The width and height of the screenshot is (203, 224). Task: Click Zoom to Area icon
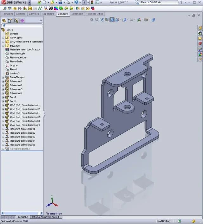97,20
